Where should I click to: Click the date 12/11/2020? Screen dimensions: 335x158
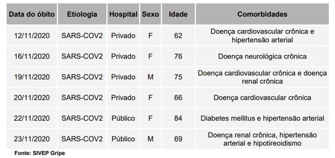32,36
